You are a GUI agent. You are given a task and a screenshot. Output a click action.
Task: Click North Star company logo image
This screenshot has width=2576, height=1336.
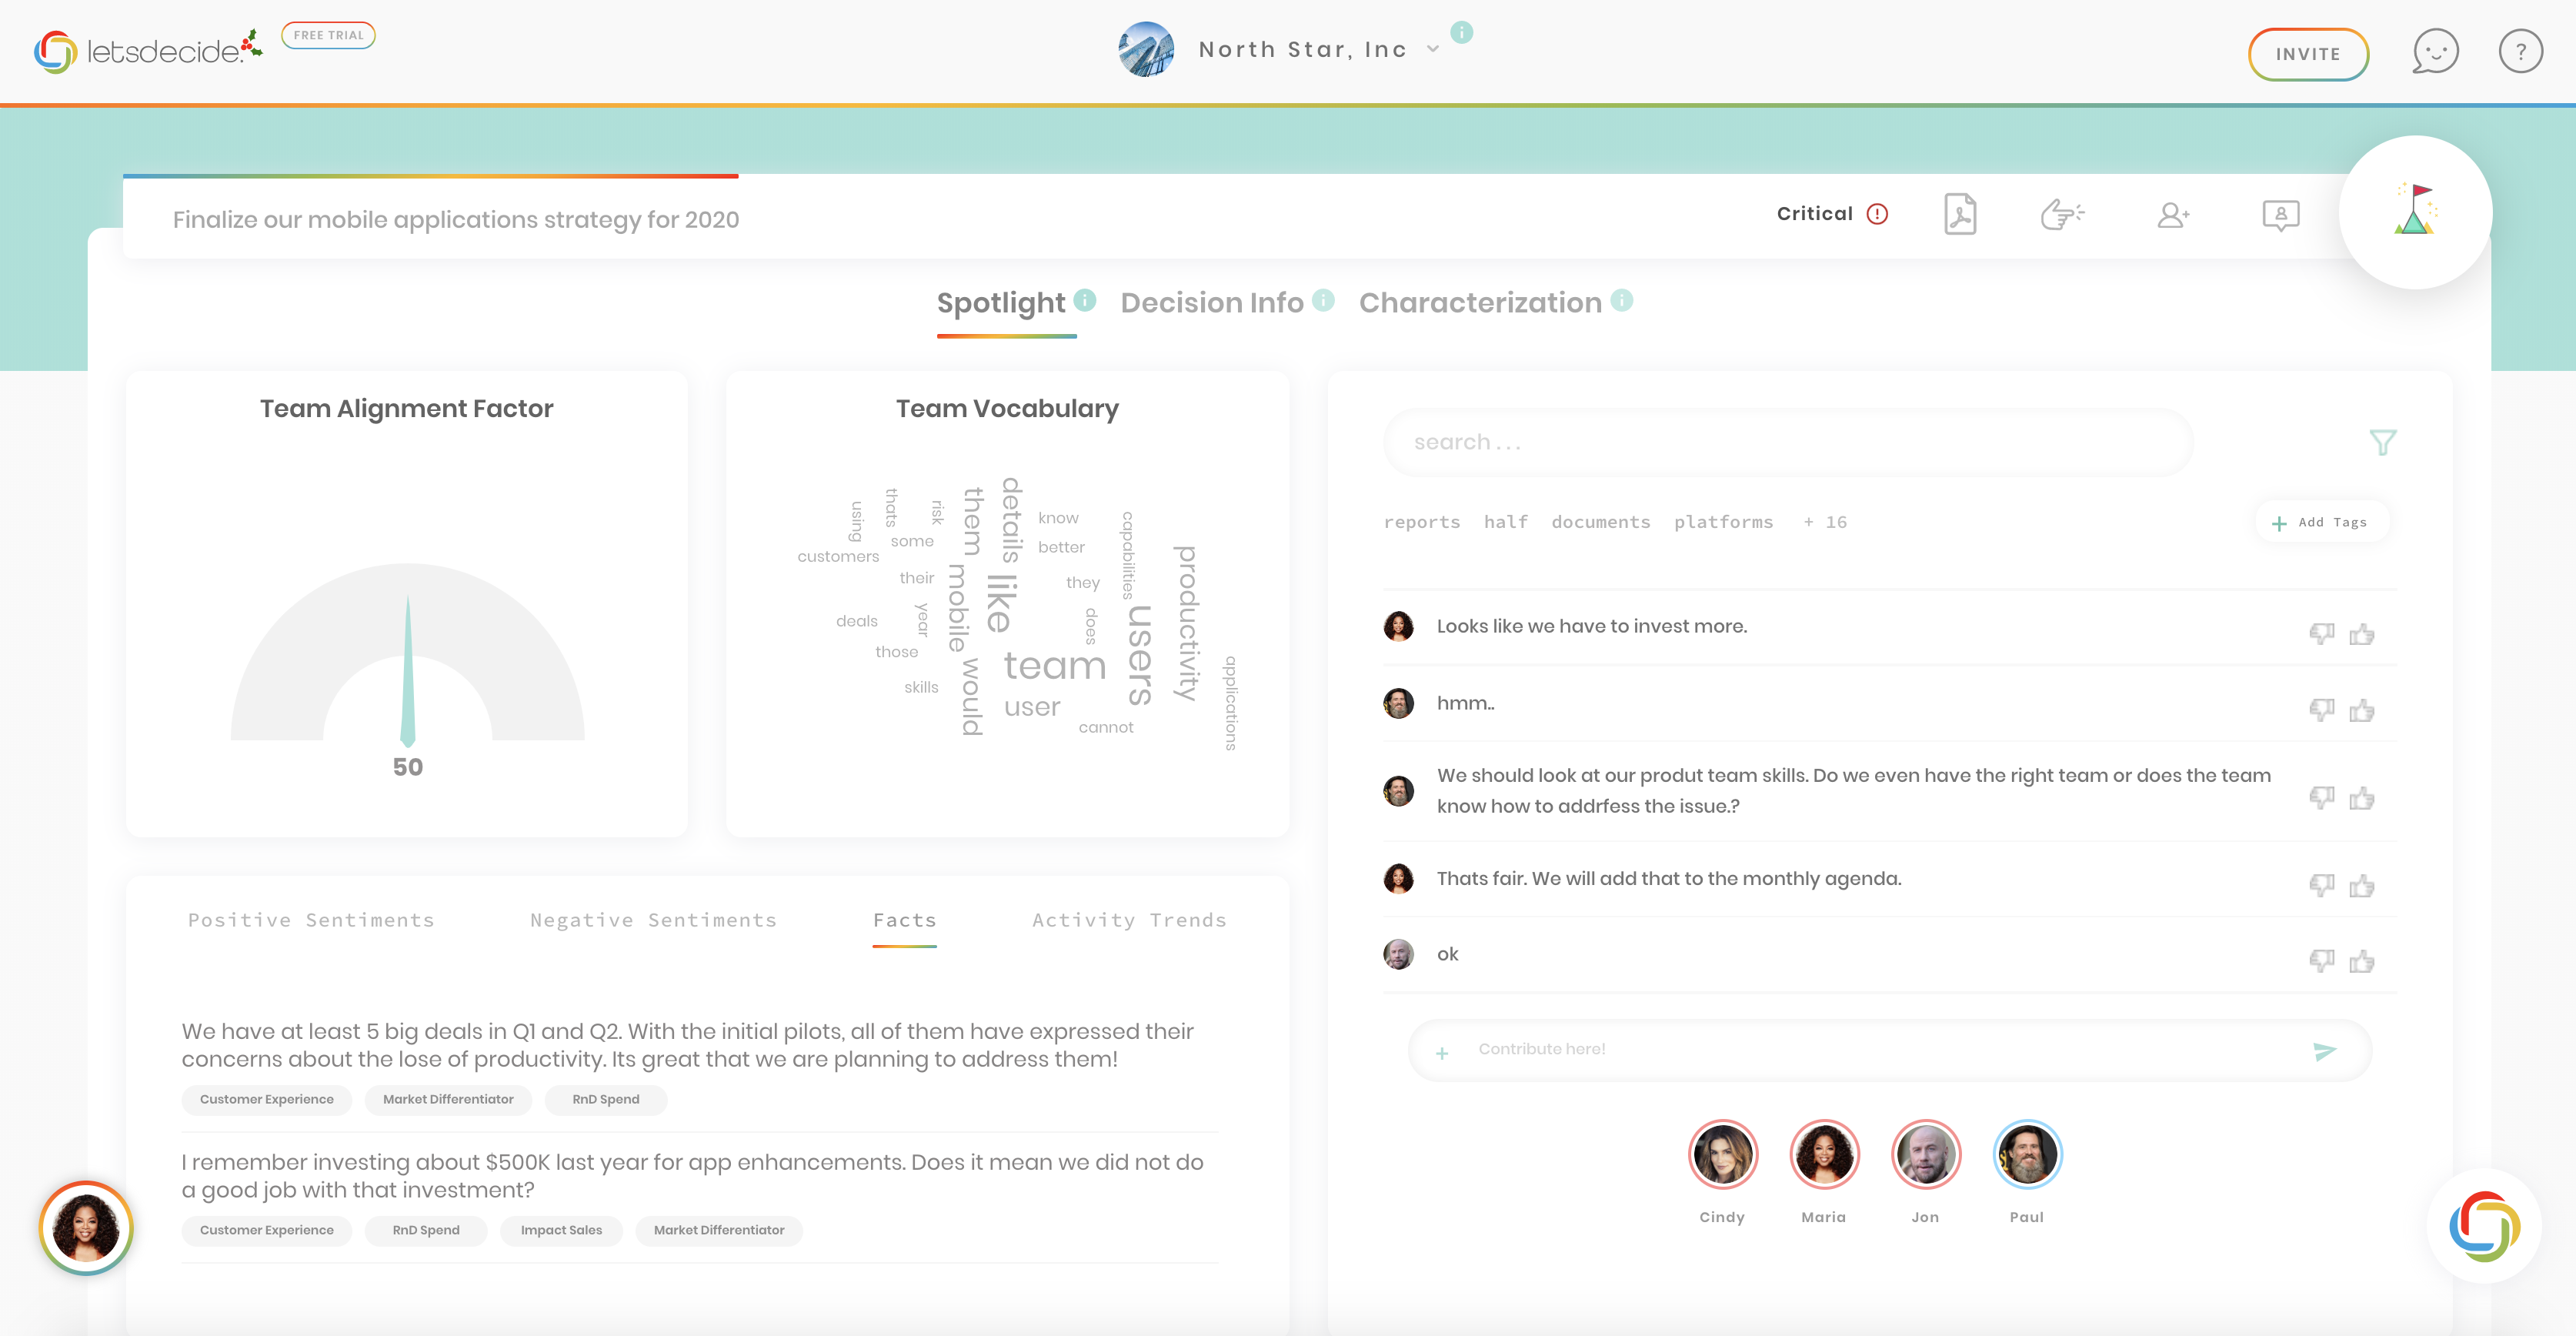click(x=1145, y=49)
